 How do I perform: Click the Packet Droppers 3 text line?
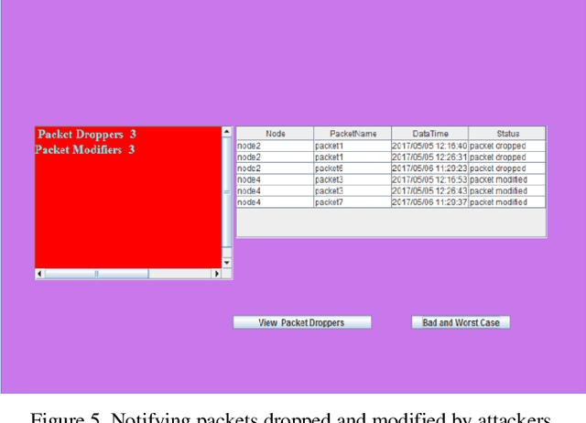click(87, 135)
